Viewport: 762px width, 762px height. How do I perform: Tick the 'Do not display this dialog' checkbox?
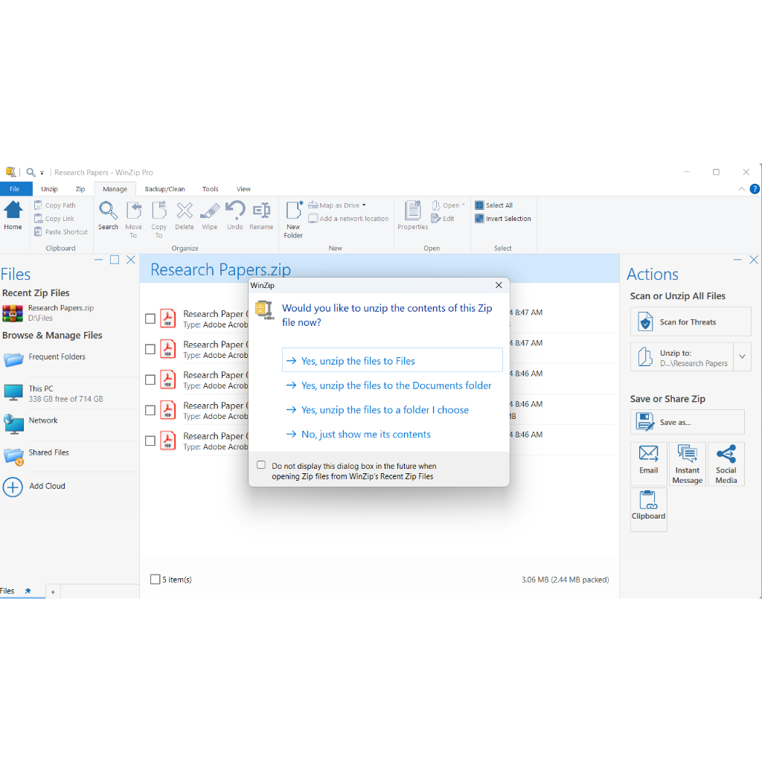tap(261, 465)
